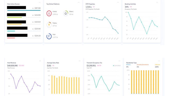Click the $40,636,996 total revenue value

coord(12,66)
